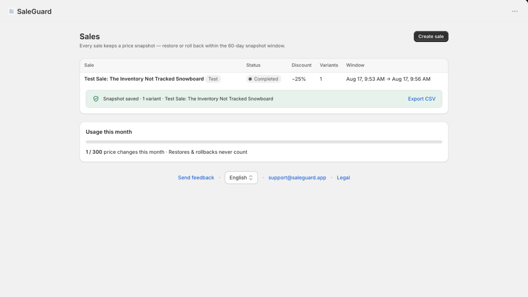Click the green snapshot shield icon
This screenshot has width=528, height=297.
point(96,99)
